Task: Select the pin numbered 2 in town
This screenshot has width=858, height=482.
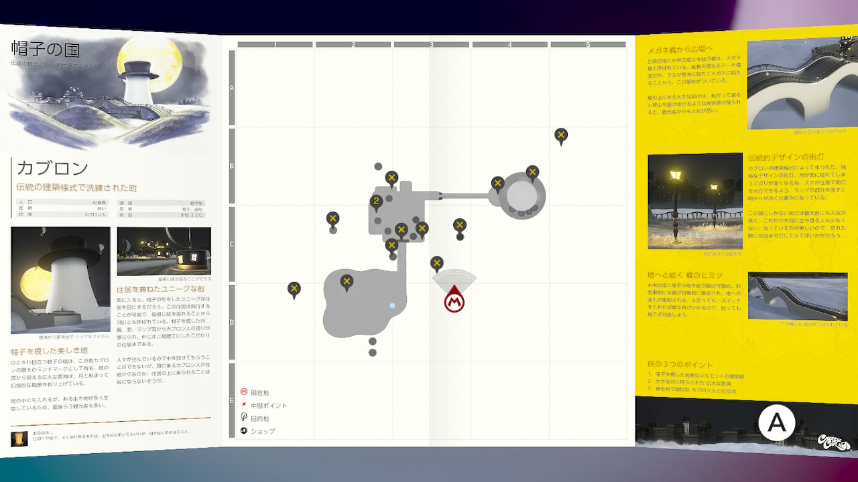Action: (376, 202)
